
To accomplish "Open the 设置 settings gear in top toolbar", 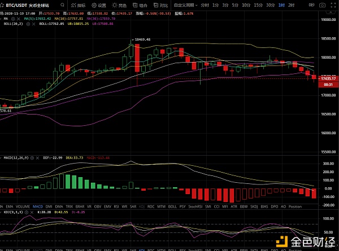I will pyautogui.click(x=99, y=5).
